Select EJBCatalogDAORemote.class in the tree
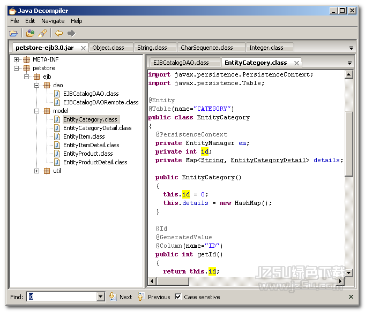Screen dimensions: 365x312 click(x=101, y=102)
